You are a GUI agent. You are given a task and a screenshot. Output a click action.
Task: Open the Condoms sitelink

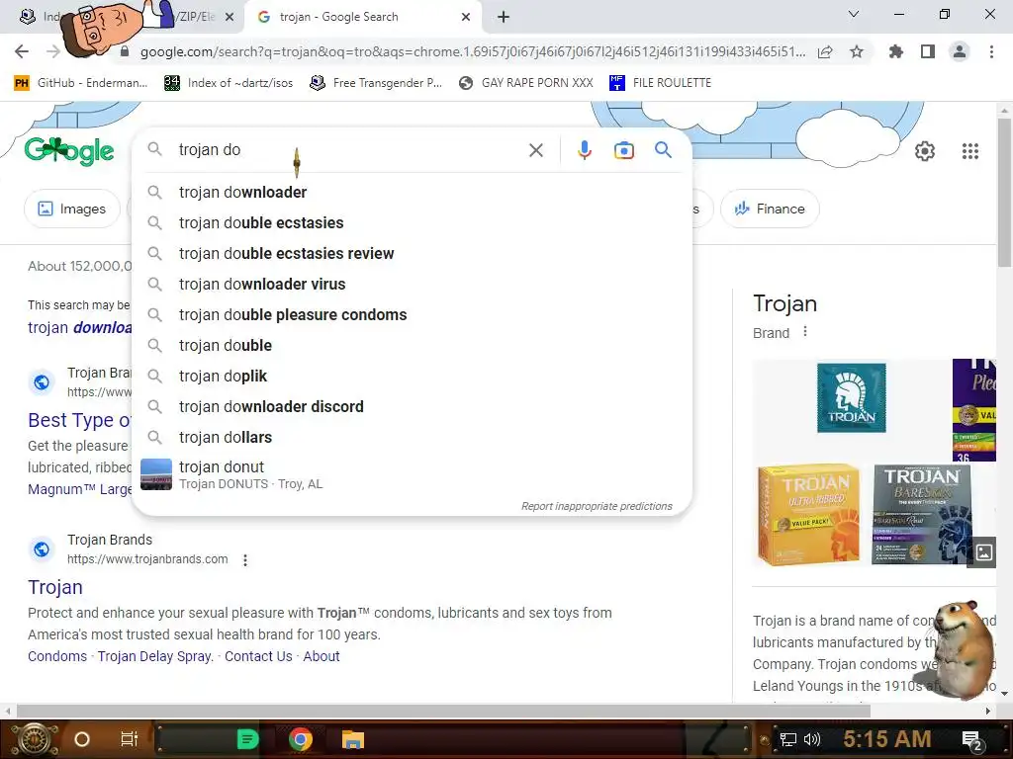click(x=56, y=656)
